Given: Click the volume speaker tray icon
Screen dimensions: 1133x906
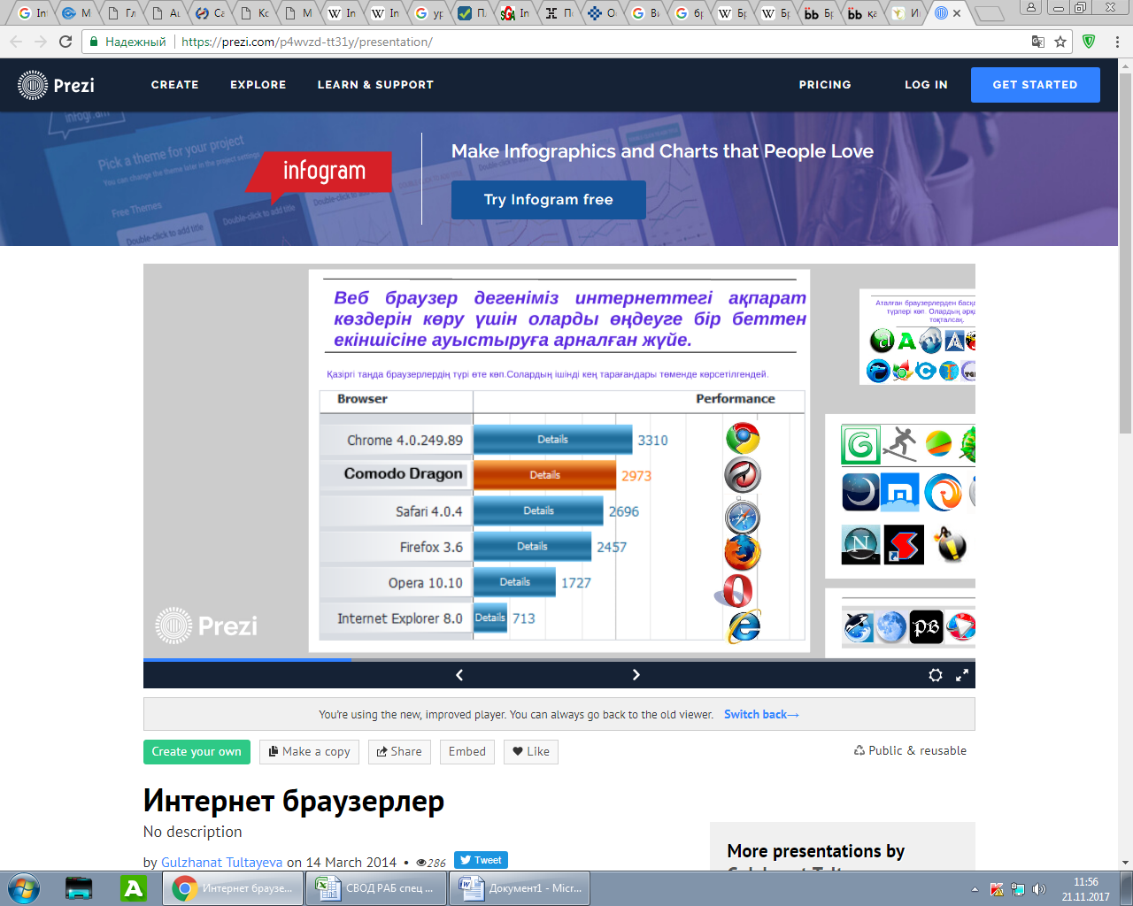Looking at the screenshot, I should coord(1038,889).
